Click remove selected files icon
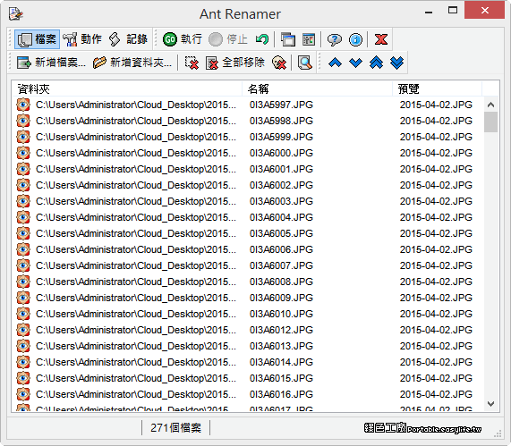511x446 pixels. coord(192,63)
